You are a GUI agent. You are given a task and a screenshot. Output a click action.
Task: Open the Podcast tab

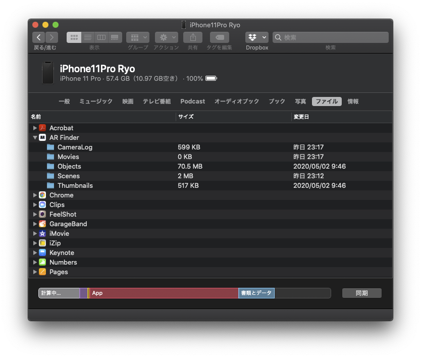192,101
